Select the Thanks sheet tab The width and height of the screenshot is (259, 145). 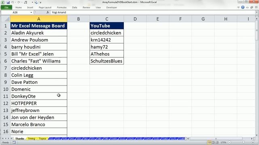(x=20, y=139)
